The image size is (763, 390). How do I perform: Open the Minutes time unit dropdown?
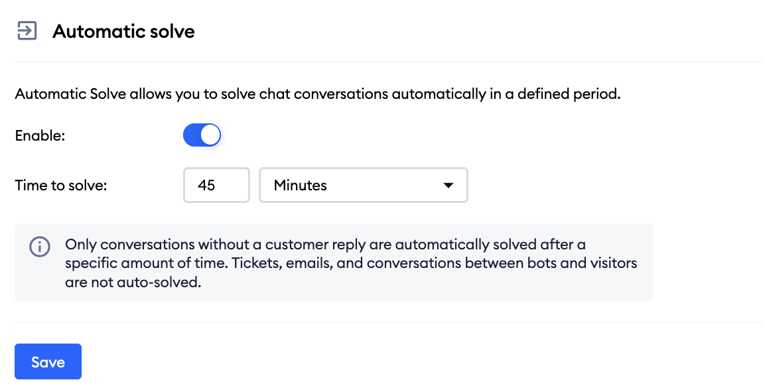[x=364, y=185]
